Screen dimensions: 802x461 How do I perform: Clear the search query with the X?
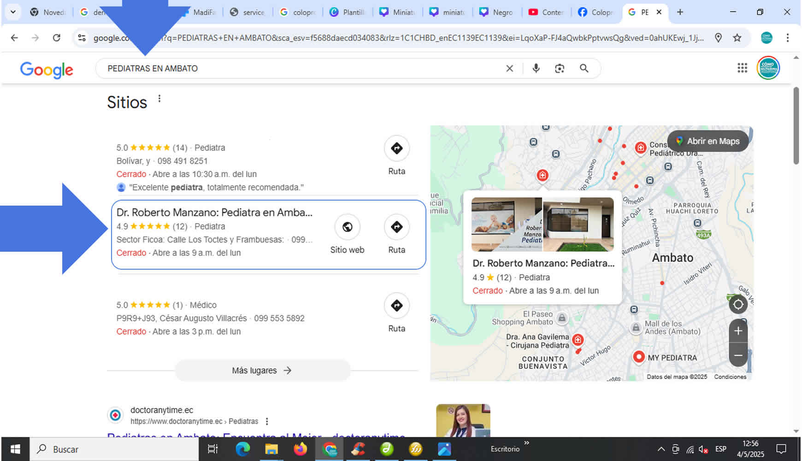[509, 68]
